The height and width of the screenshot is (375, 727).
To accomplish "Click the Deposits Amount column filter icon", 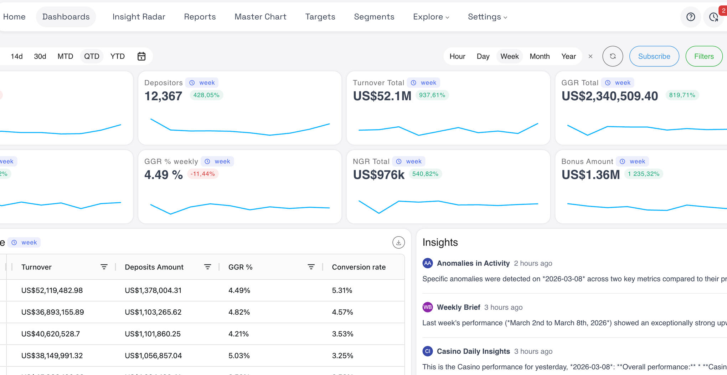I will (207, 267).
